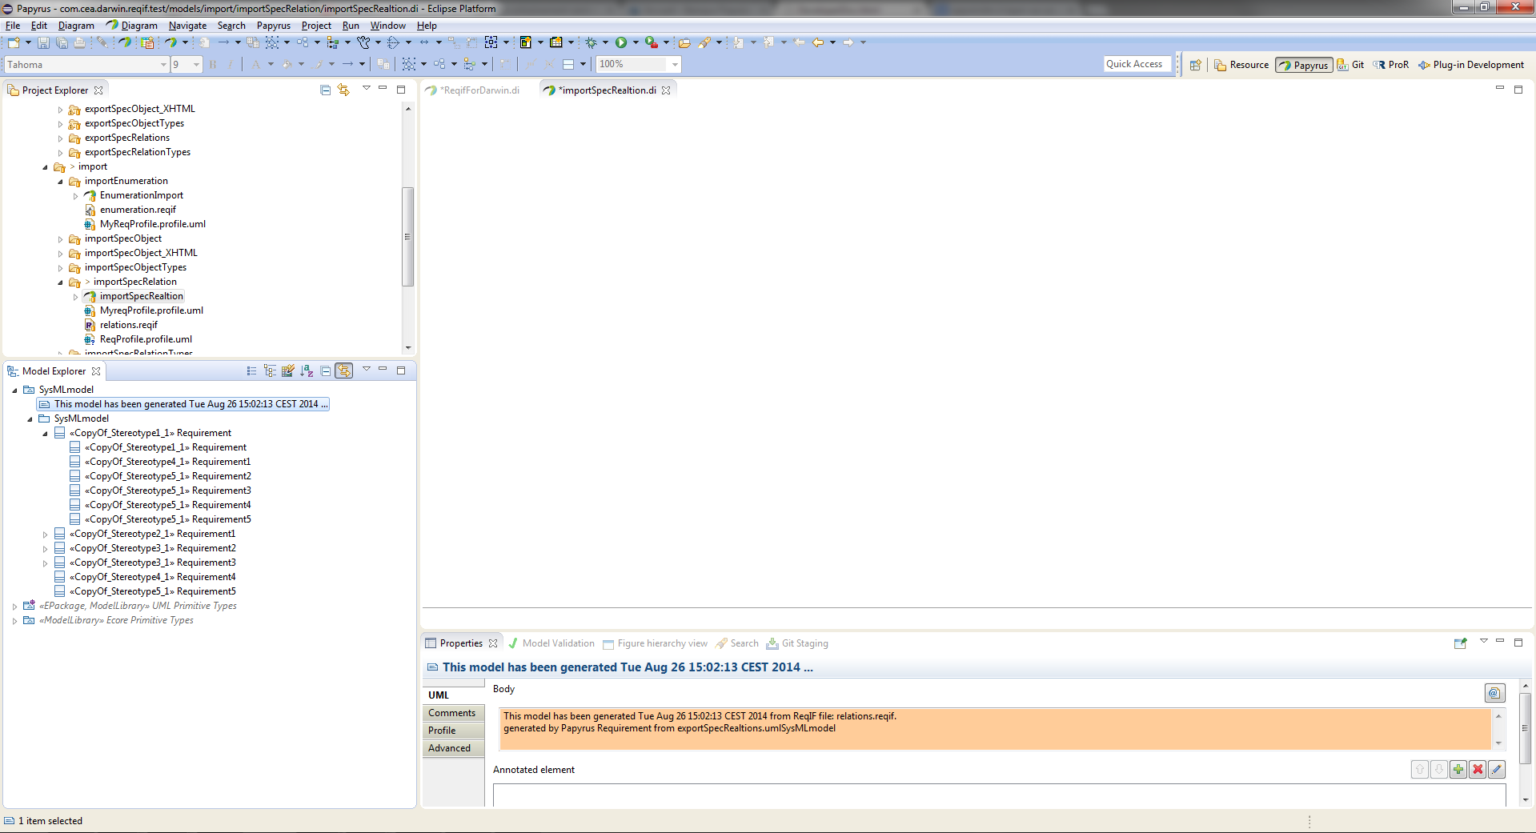Open the Tahoma font name dropdown
The image size is (1536, 833).
(163, 65)
